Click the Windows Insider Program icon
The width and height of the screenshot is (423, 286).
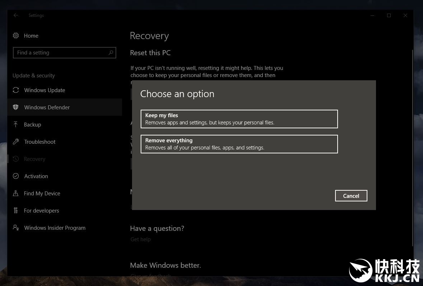click(x=16, y=228)
